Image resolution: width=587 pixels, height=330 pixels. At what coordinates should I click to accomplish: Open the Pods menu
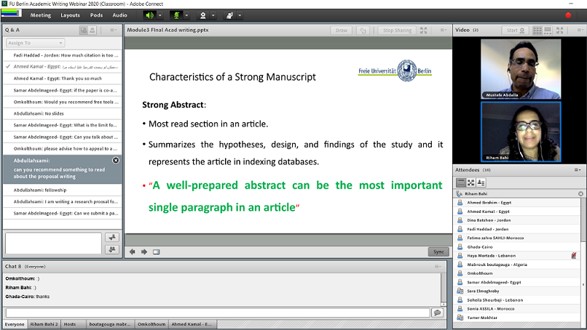(x=96, y=15)
